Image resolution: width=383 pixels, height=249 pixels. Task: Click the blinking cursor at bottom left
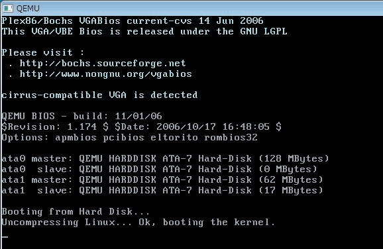coord(5,237)
